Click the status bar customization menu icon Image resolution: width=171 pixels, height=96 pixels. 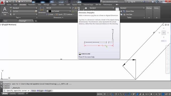(169, 94)
